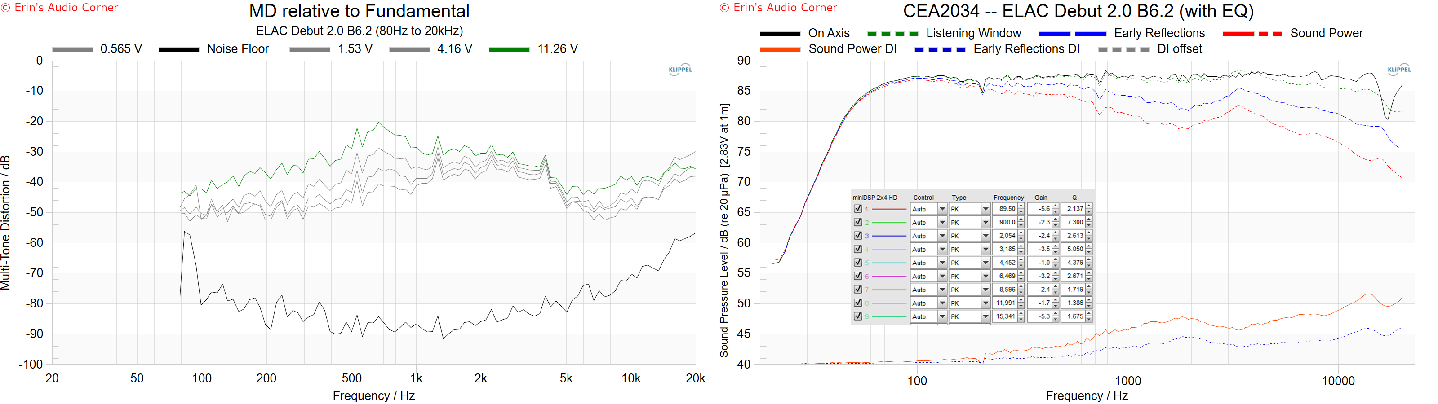Disable filter 5 via its checkbox
The height and width of the screenshot is (404, 1438).
point(858,263)
